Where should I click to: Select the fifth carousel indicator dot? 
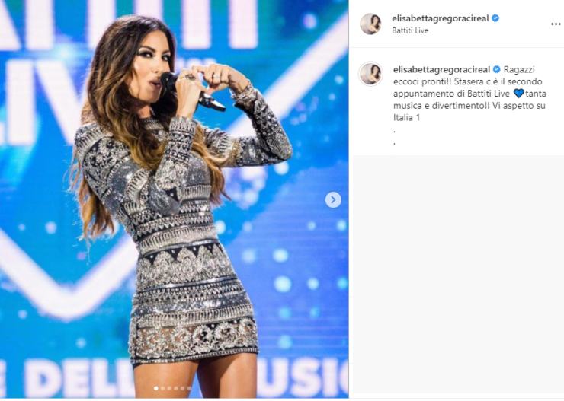pyautogui.click(x=182, y=388)
